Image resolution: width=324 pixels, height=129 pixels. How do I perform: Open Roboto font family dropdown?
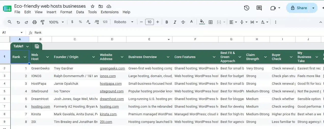pyautogui.click(x=124, y=22)
